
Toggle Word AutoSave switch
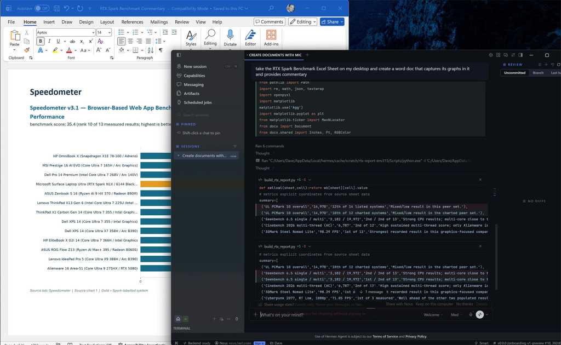pyautogui.click(x=42, y=8)
